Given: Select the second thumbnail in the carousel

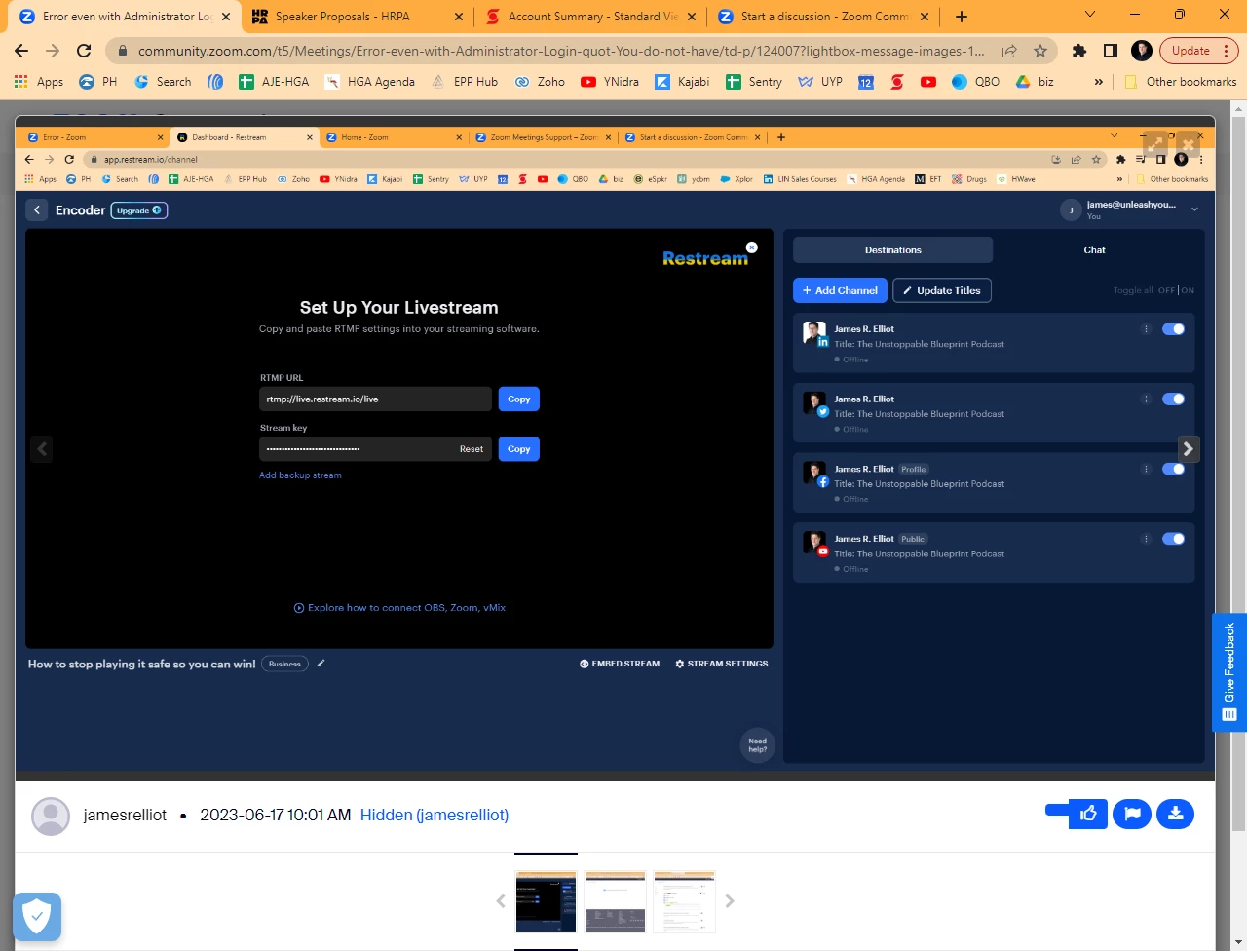Looking at the screenshot, I should [615, 901].
